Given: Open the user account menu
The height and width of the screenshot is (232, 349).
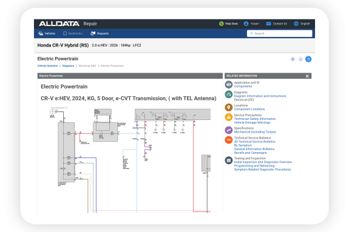Looking at the screenshot, I should (x=251, y=24).
